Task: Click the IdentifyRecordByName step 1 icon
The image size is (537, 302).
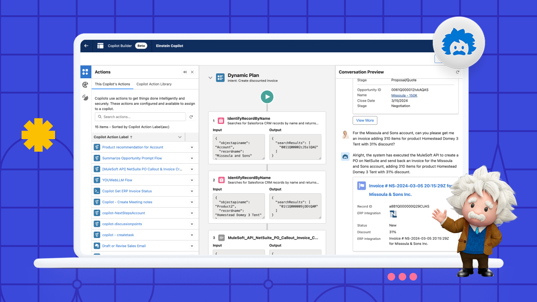Action: tap(221, 120)
